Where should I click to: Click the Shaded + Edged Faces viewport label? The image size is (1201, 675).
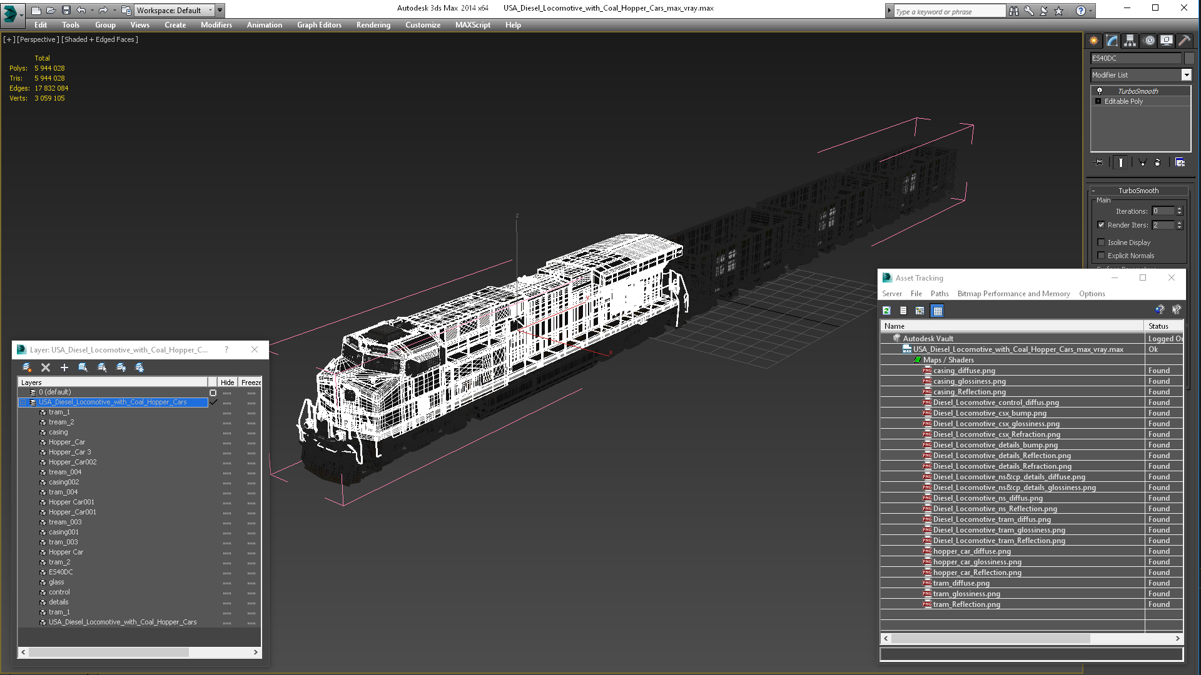(99, 39)
